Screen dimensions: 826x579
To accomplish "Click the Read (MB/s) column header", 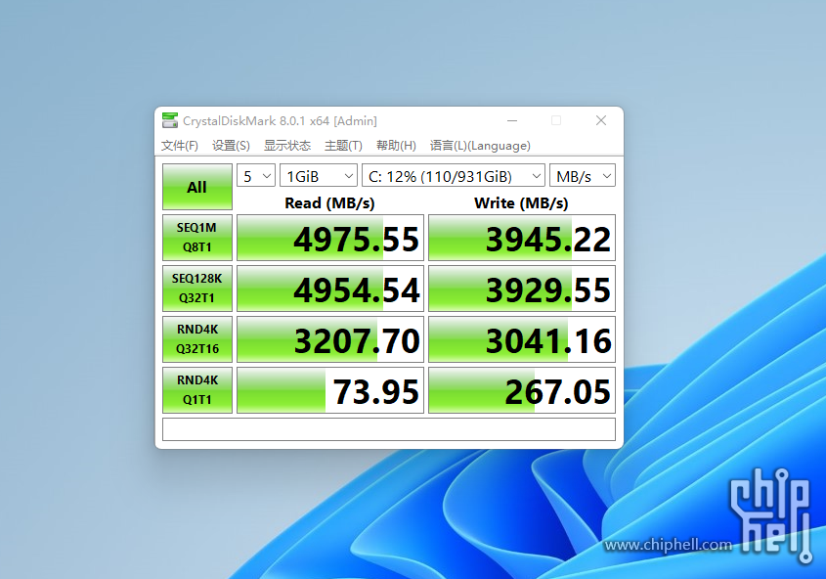I will click(329, 202).
